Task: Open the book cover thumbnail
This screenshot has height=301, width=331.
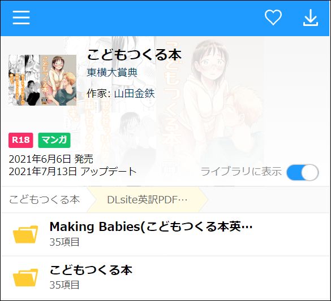Action: 42,80
